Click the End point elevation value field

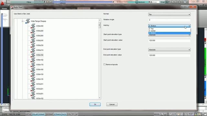(x=169, y=55)
